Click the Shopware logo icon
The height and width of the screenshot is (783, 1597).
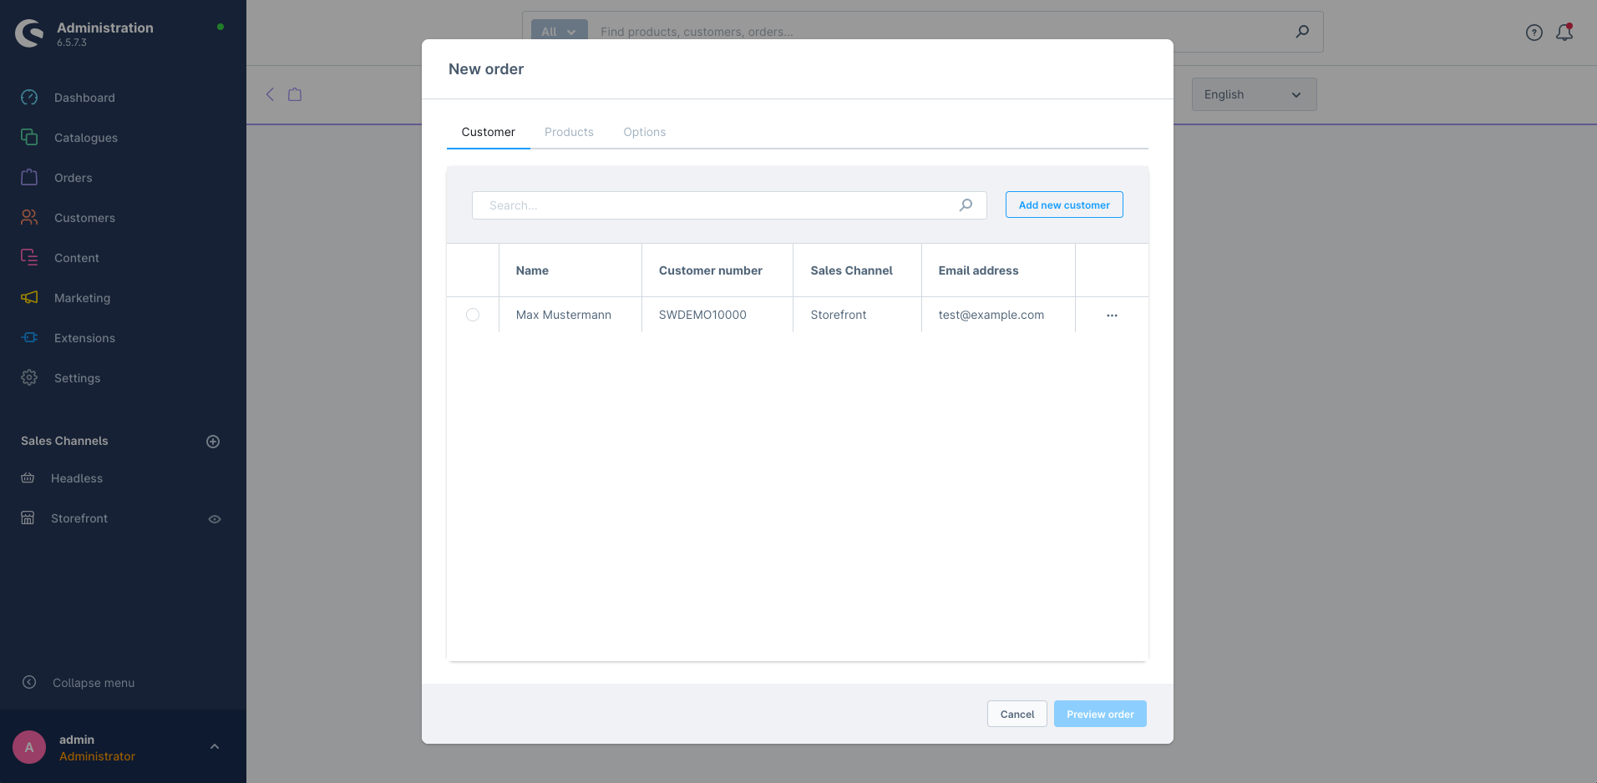pos(29,33)
